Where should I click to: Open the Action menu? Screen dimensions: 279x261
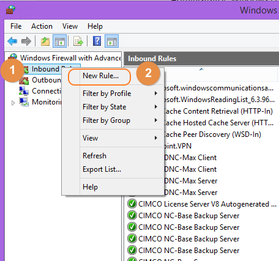[x=42, y=26]
